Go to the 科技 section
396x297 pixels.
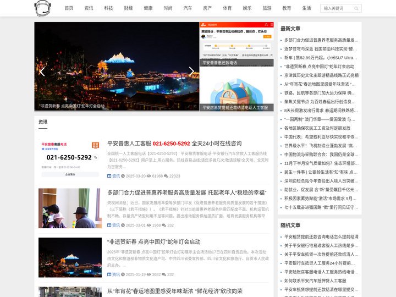tap(108, 8)
